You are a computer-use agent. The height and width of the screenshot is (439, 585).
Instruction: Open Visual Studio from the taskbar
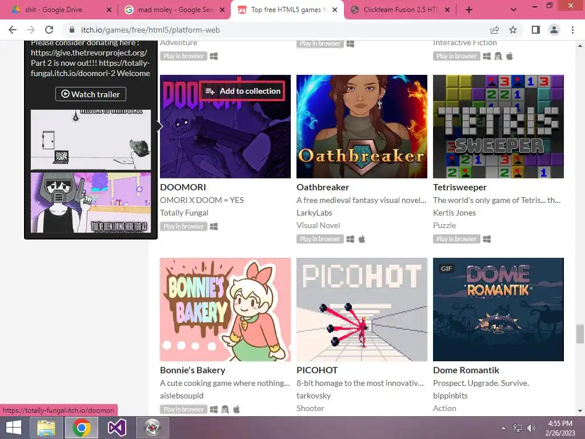[x=117, y=428]
